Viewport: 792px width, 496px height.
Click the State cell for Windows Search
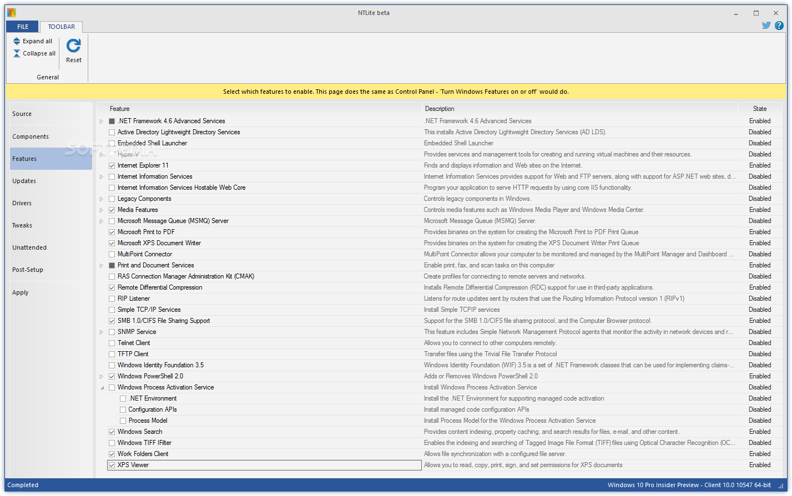760,432
